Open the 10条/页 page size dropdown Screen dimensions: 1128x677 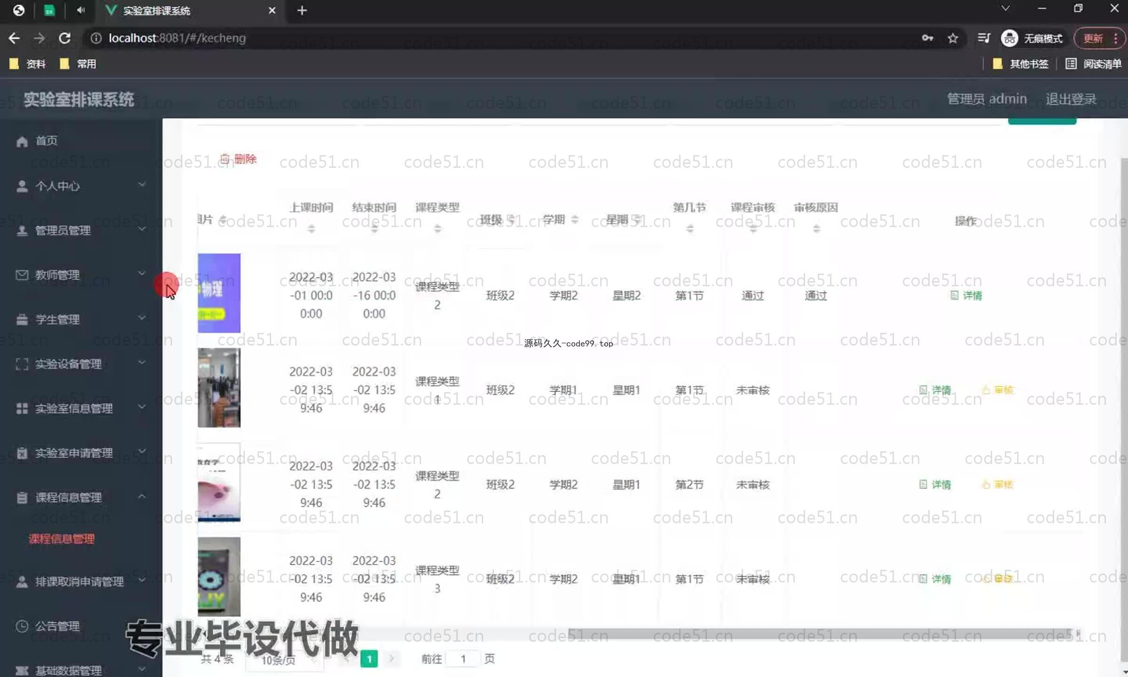click(285, 660)
